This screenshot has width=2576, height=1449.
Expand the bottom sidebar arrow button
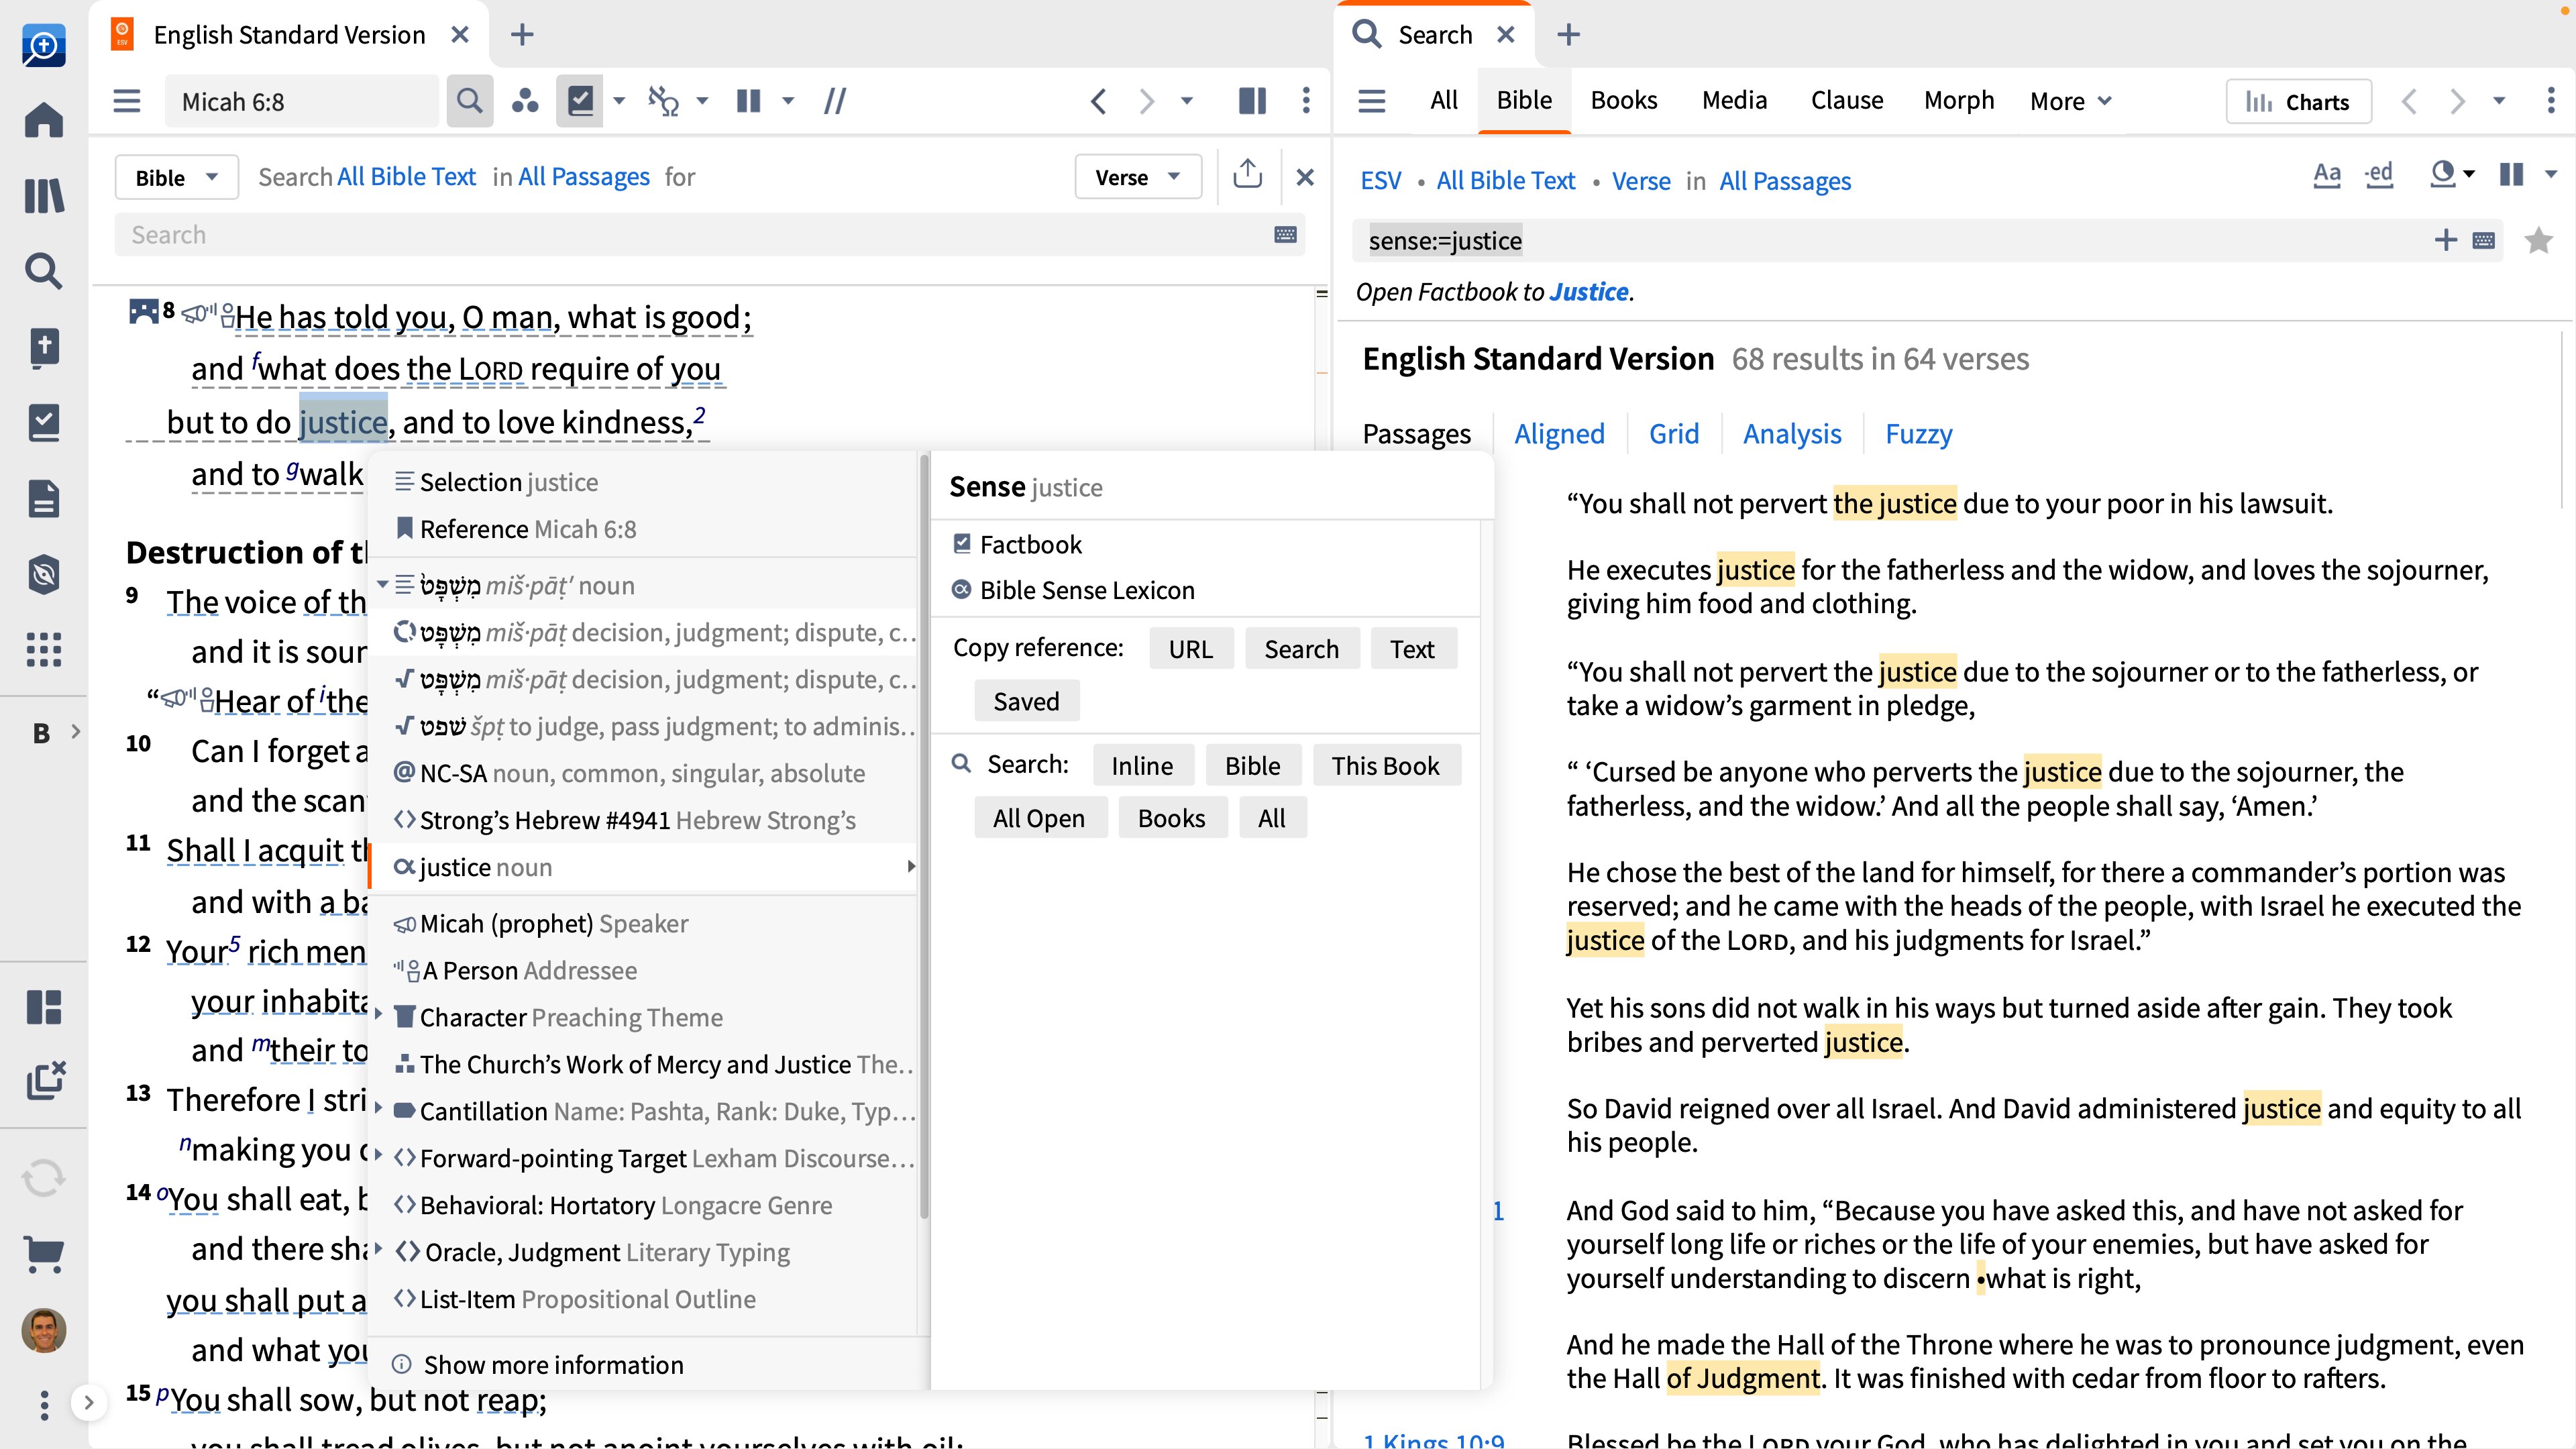click(x=88, y=1403)
